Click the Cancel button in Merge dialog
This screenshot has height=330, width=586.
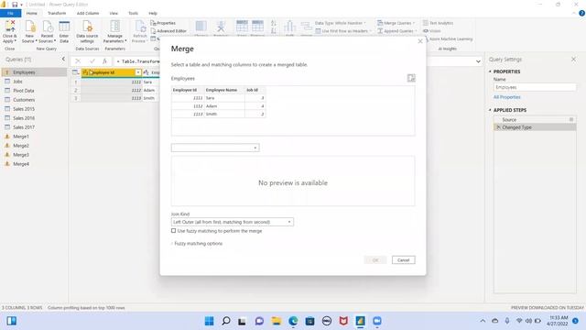(403, 260)
